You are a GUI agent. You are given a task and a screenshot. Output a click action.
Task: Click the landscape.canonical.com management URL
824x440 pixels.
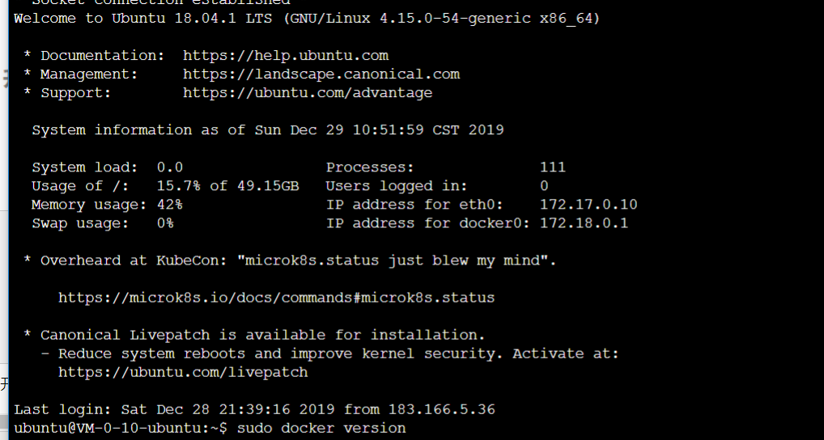[x=321, y=74]
